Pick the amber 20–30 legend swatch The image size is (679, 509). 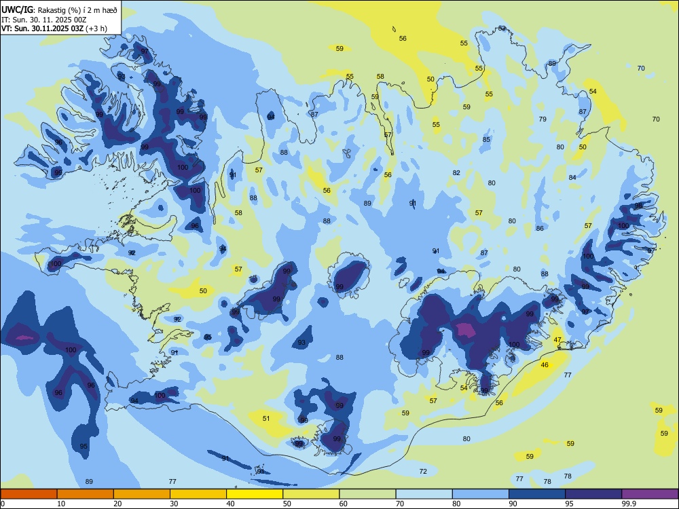point(142,494)
